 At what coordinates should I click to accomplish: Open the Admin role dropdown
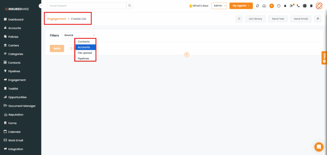pos(219,6)
